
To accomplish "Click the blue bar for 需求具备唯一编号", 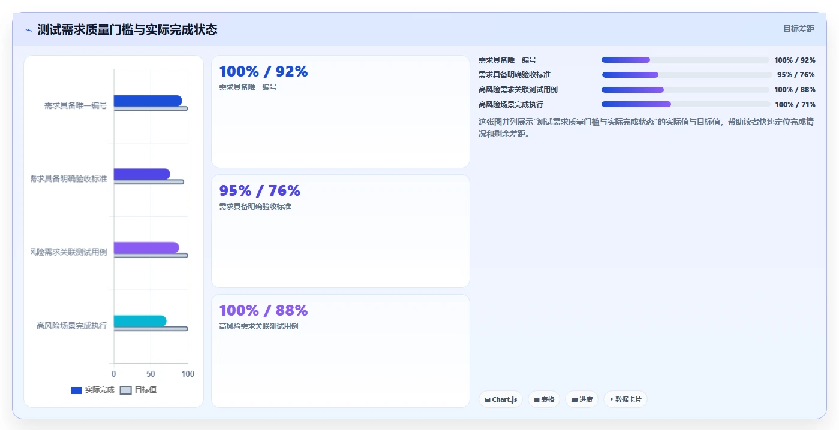I will pos(148,101).
